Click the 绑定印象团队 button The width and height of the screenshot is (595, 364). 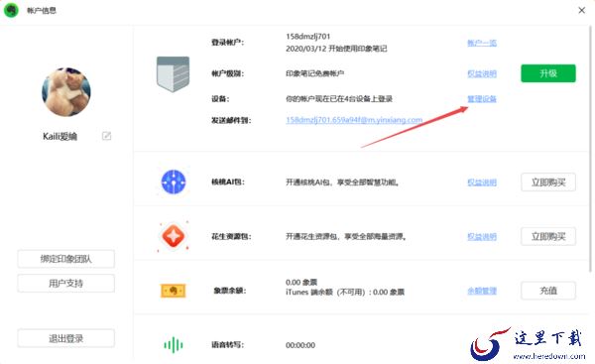[66, 259]
